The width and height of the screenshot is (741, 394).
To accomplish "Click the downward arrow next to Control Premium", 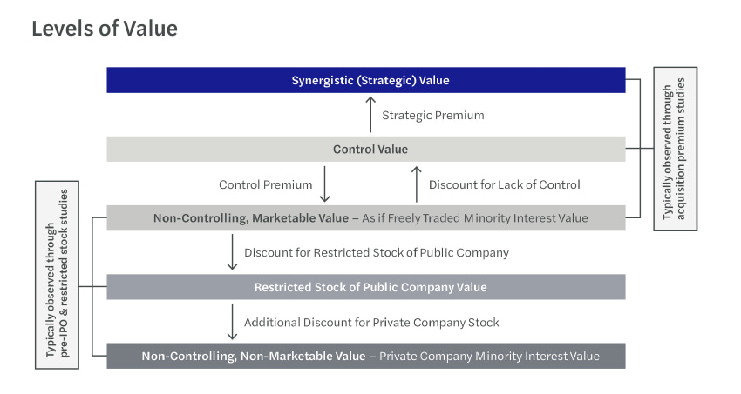I will tap(324, 184).
